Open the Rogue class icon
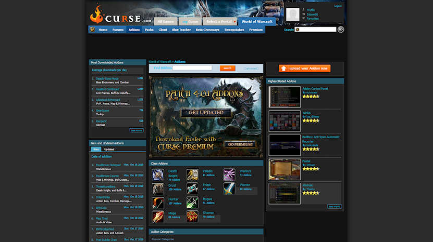 pyautogui.click(x=192, y=203)
